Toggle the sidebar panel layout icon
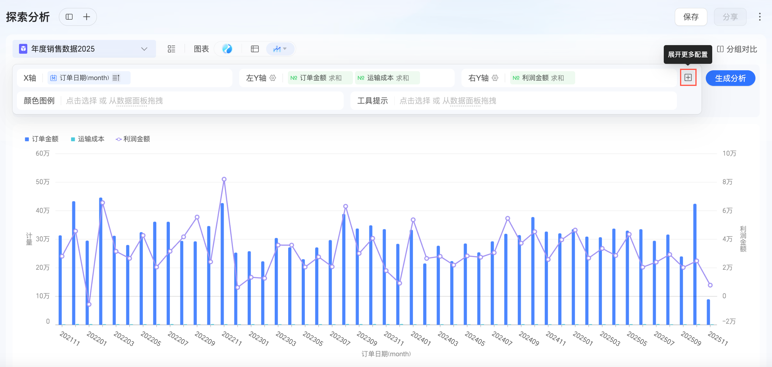772x367 pixels. point(69,17)
